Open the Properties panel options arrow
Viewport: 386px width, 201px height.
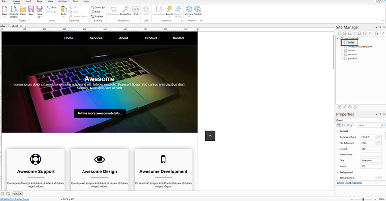pos(376,114)
